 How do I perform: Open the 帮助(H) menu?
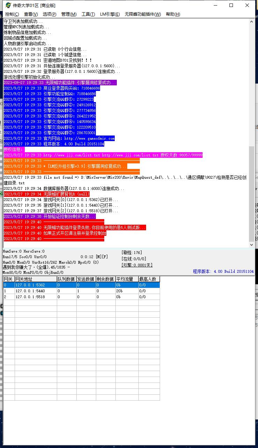point(173,14)
